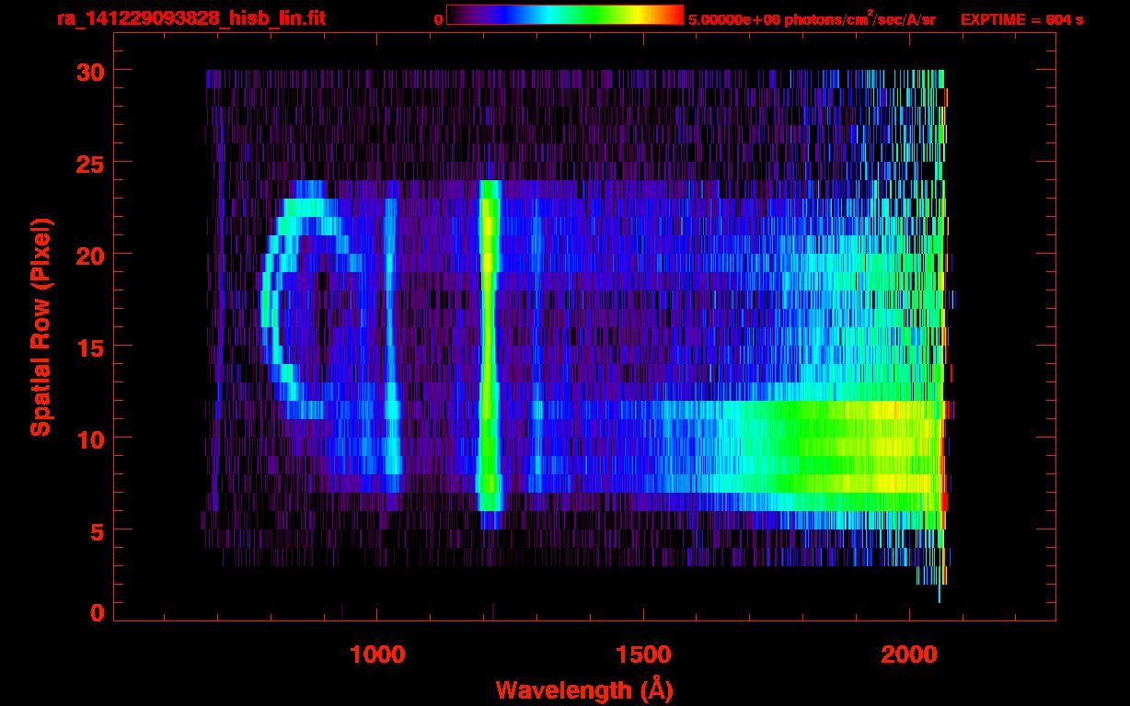
Task: Click the 1500 wavelength tick label
Action: tap(643, 654)
